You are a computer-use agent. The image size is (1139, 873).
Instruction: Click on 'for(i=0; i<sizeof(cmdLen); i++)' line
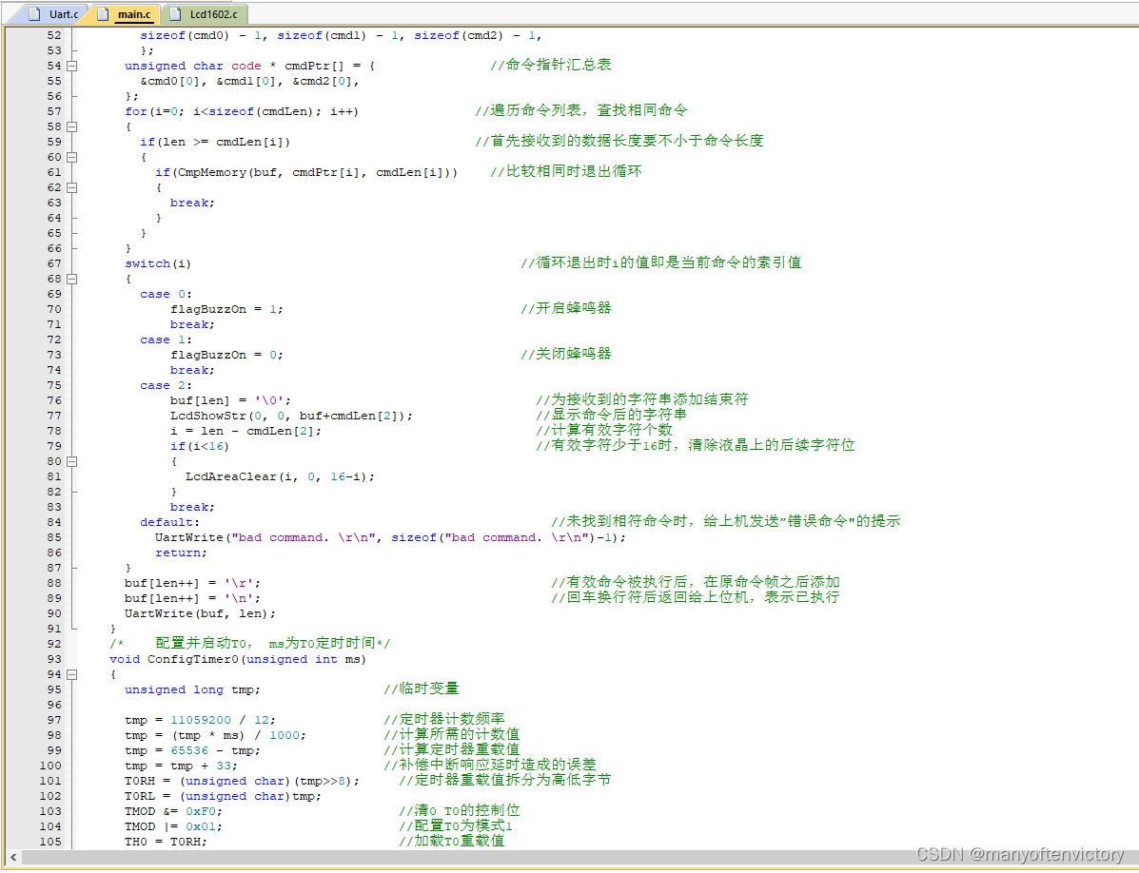241,112
